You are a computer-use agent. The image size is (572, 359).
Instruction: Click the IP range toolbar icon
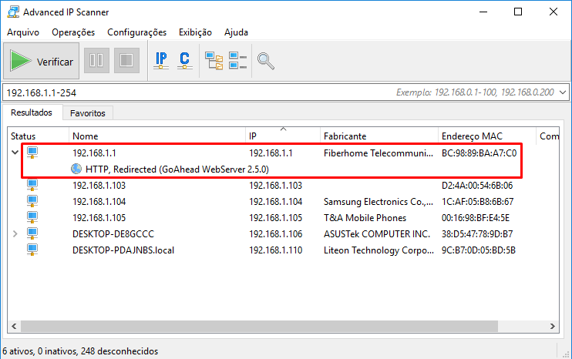161,61
